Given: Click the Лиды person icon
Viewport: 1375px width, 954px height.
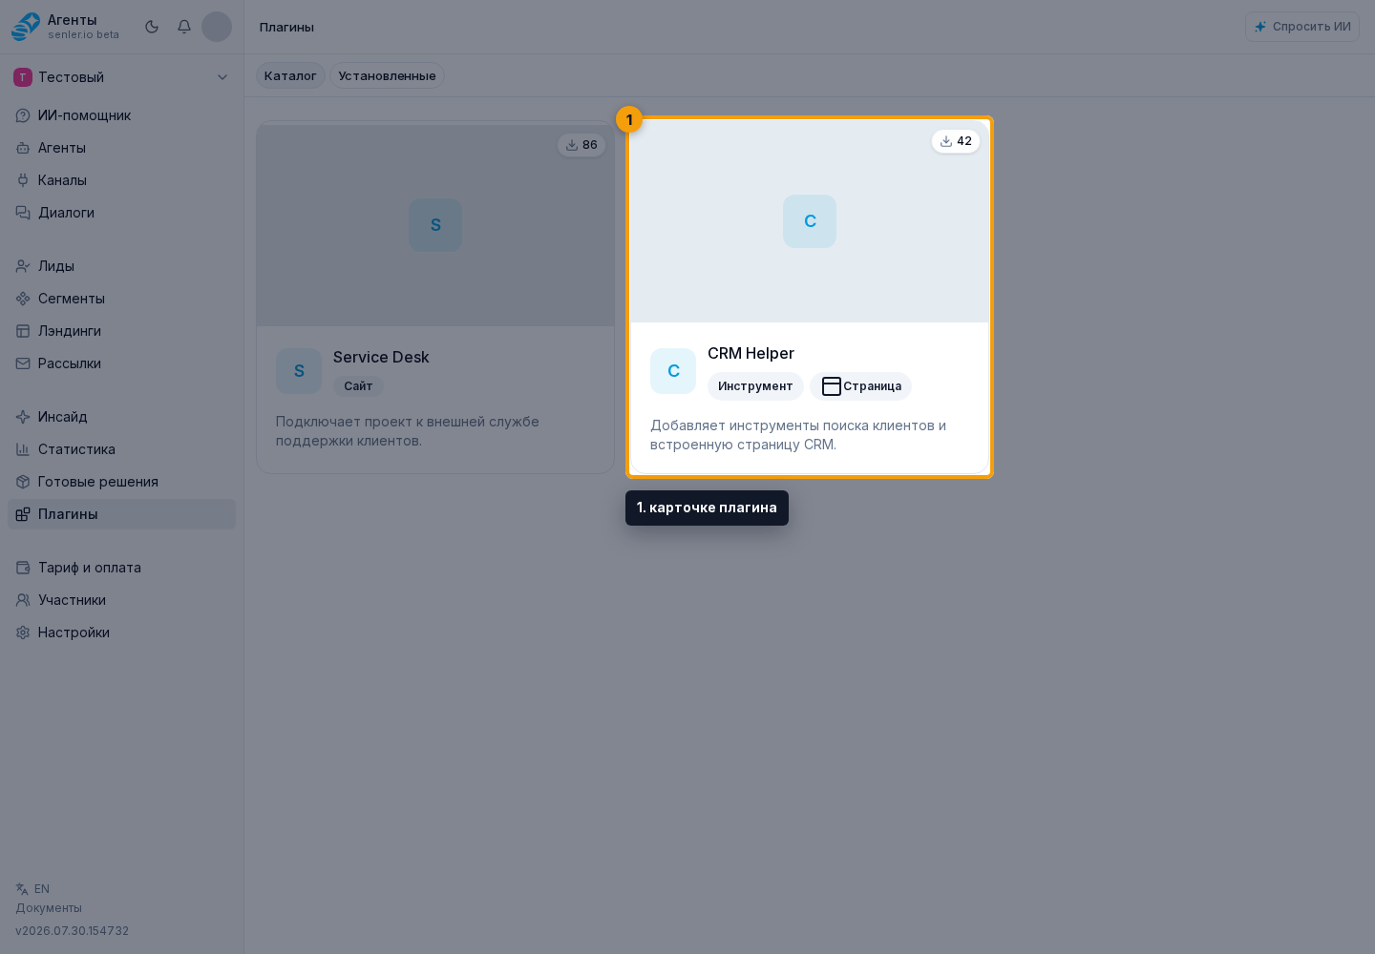Looking at the screenshot, I should pos(23,266).
